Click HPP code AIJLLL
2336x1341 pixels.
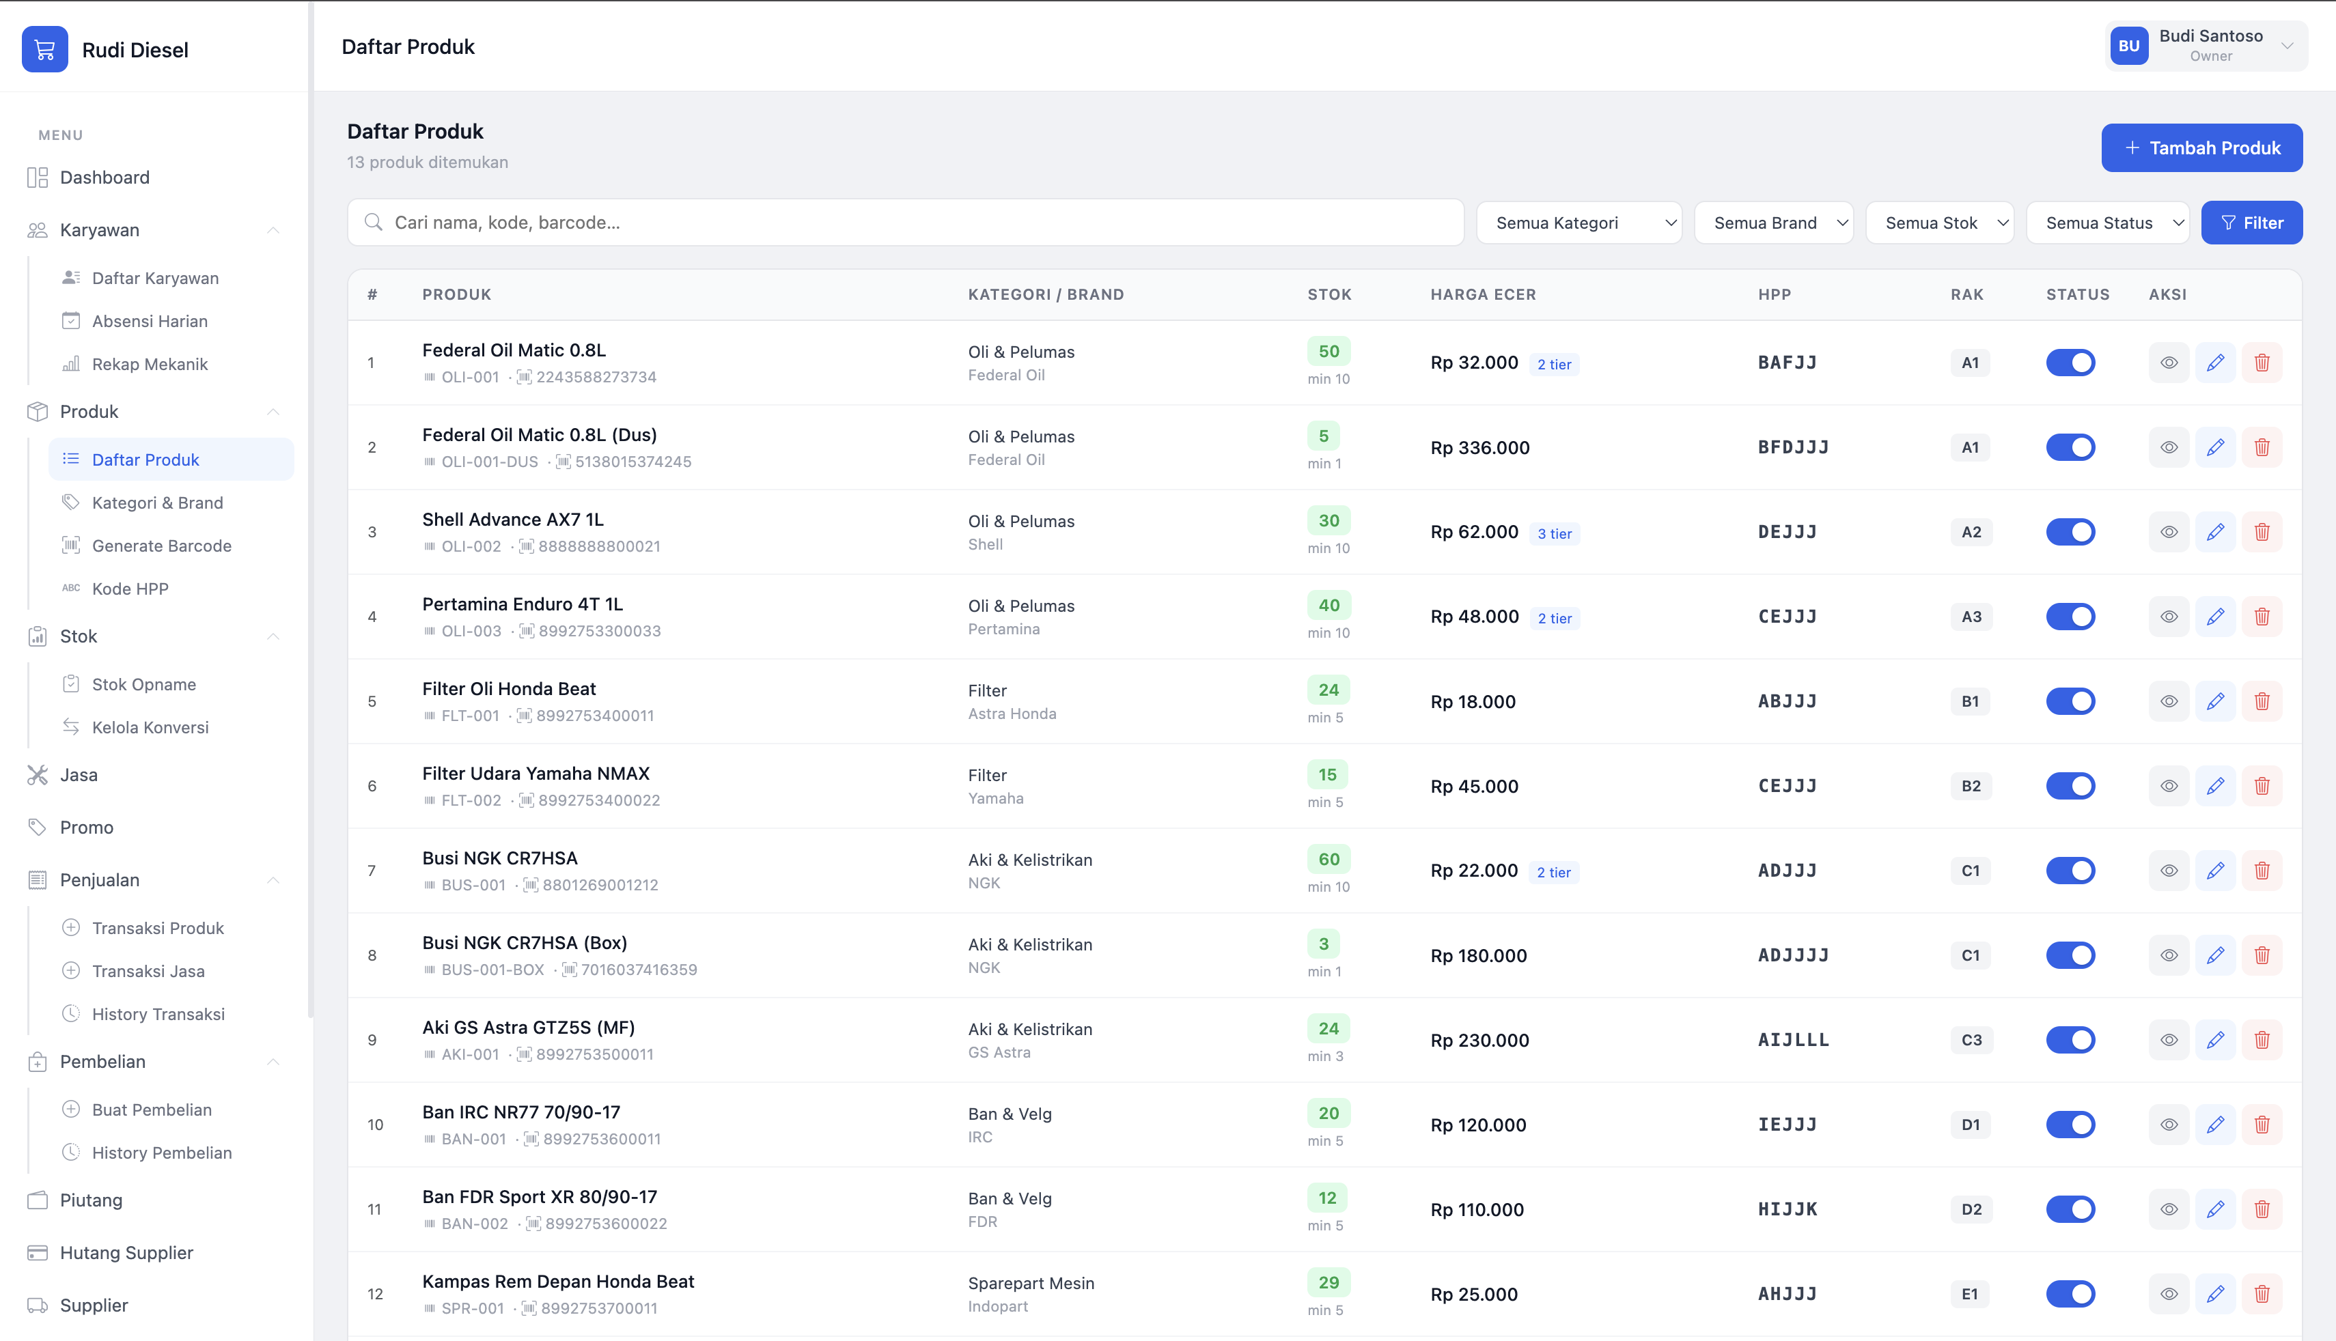[x=1792, y=1041]
